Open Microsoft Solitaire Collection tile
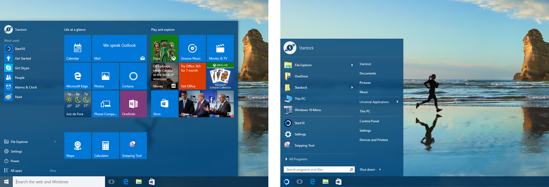Screen dimensions: 549x187 point(220,76)
